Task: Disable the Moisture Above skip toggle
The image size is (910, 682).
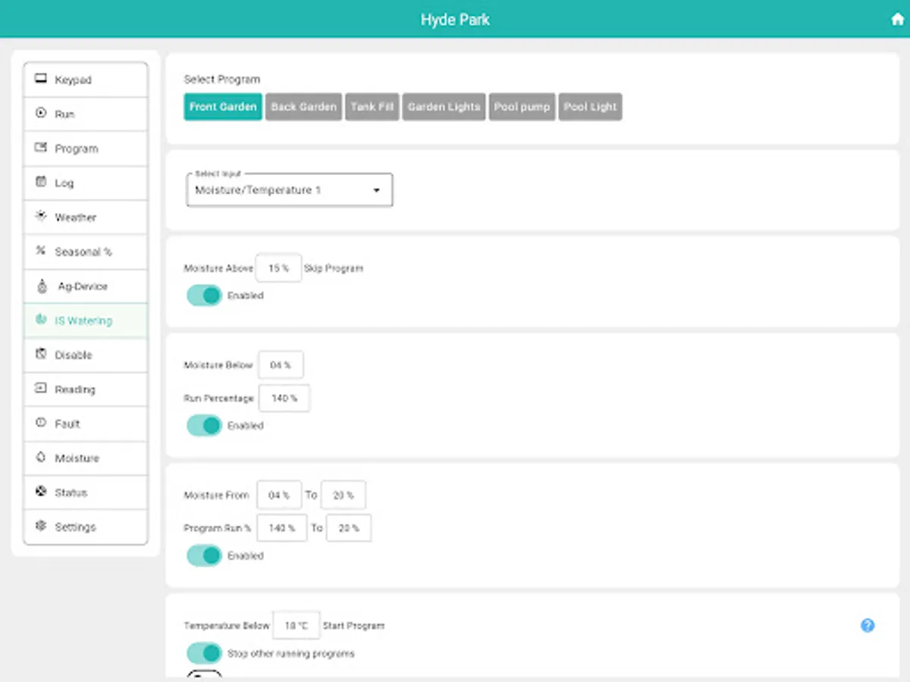Action: point(203,296)
